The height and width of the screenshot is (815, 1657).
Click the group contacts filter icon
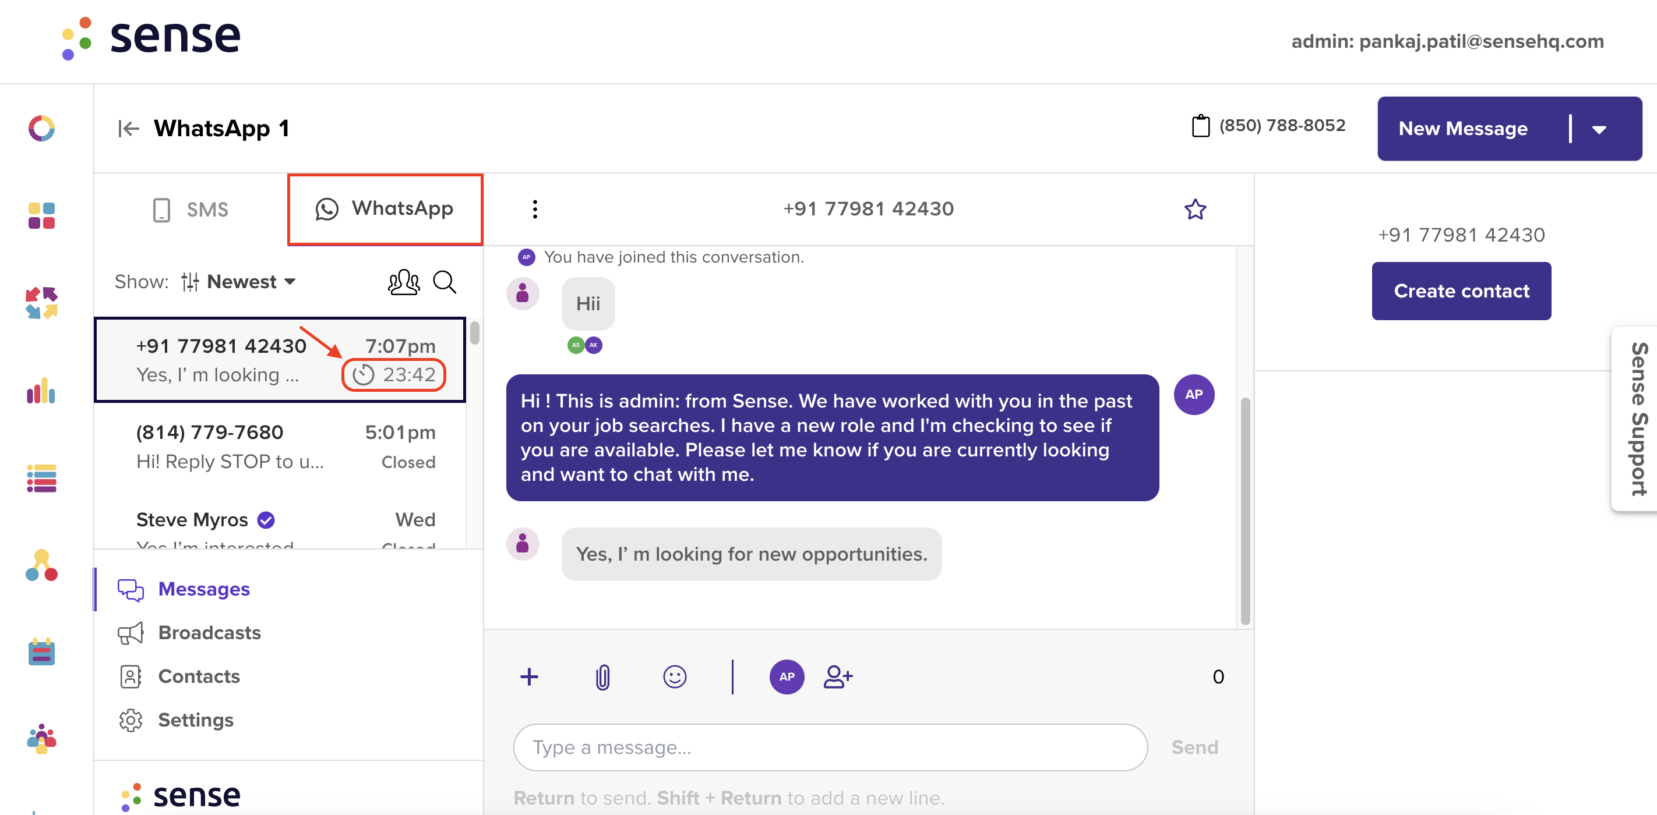coord(403,282)
